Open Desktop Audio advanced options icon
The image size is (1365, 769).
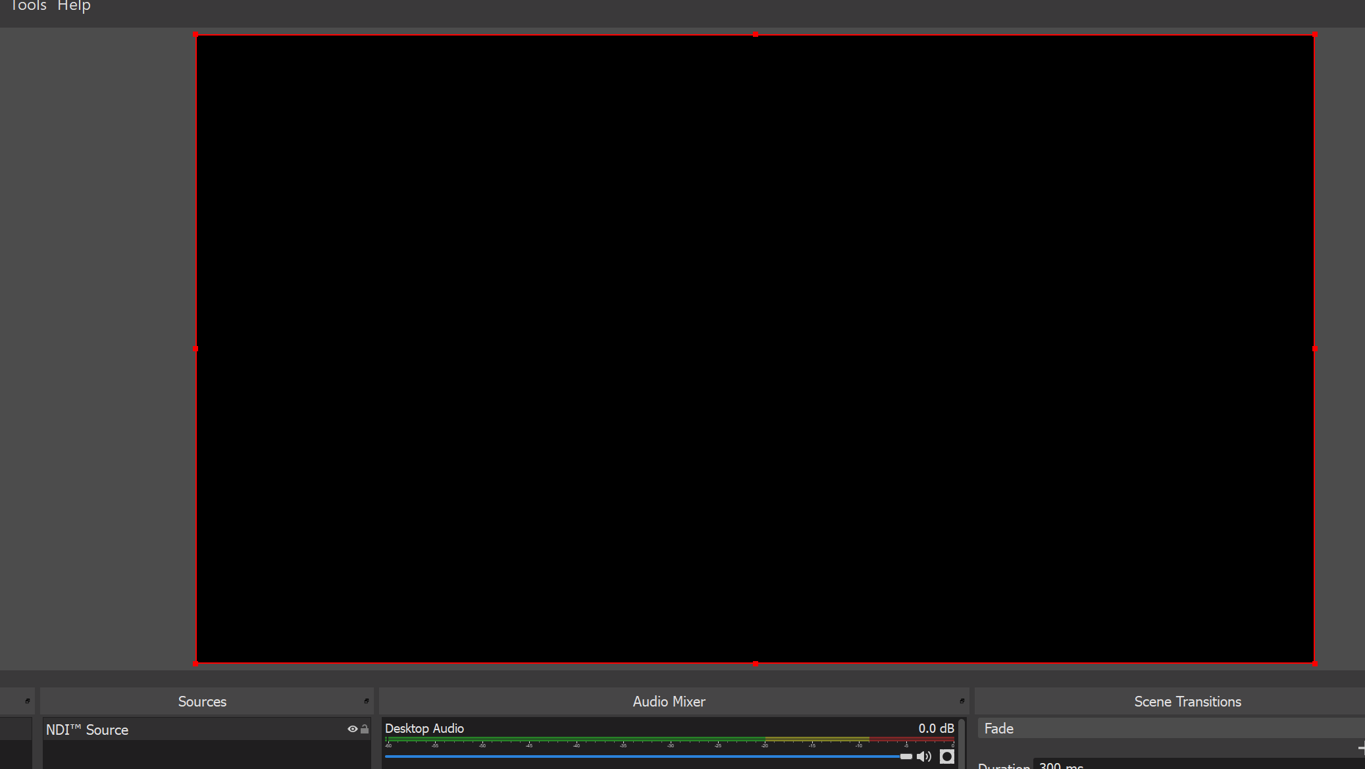point(948,757)
